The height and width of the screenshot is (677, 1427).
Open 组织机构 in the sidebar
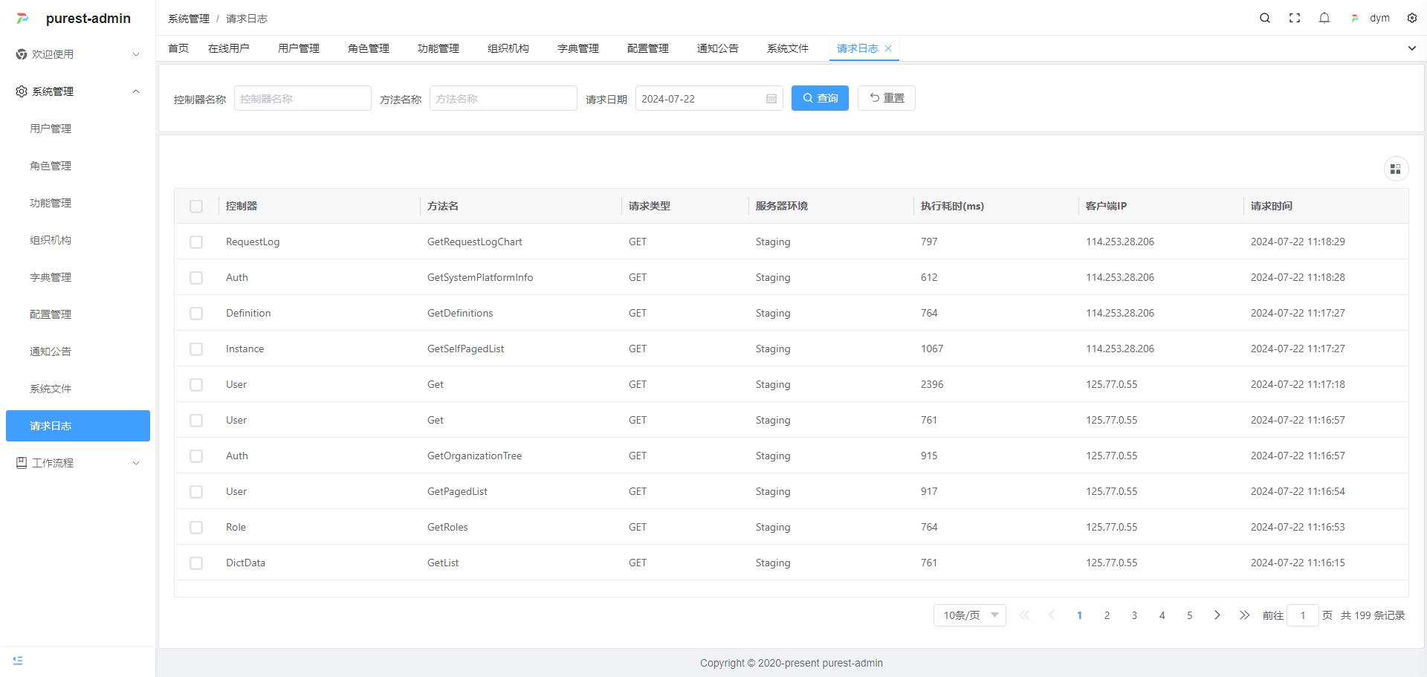click(x=51, y=240)
